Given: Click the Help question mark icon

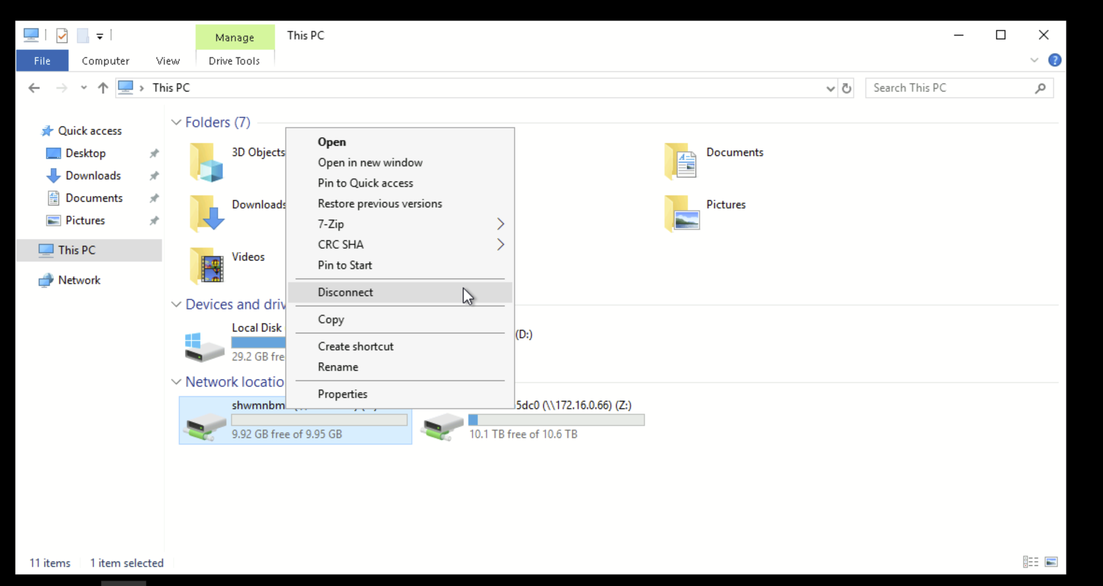Looking at the screenshot, I should [1055, 60].
